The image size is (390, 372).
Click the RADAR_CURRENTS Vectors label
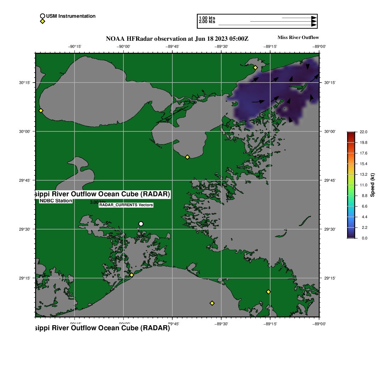(126, 205)
